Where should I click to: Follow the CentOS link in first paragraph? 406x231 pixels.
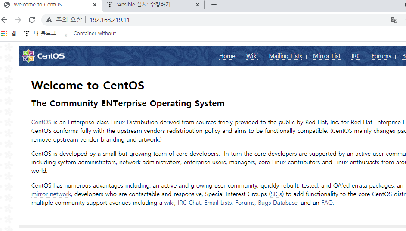pyautogui.click(x=41, y=122)
